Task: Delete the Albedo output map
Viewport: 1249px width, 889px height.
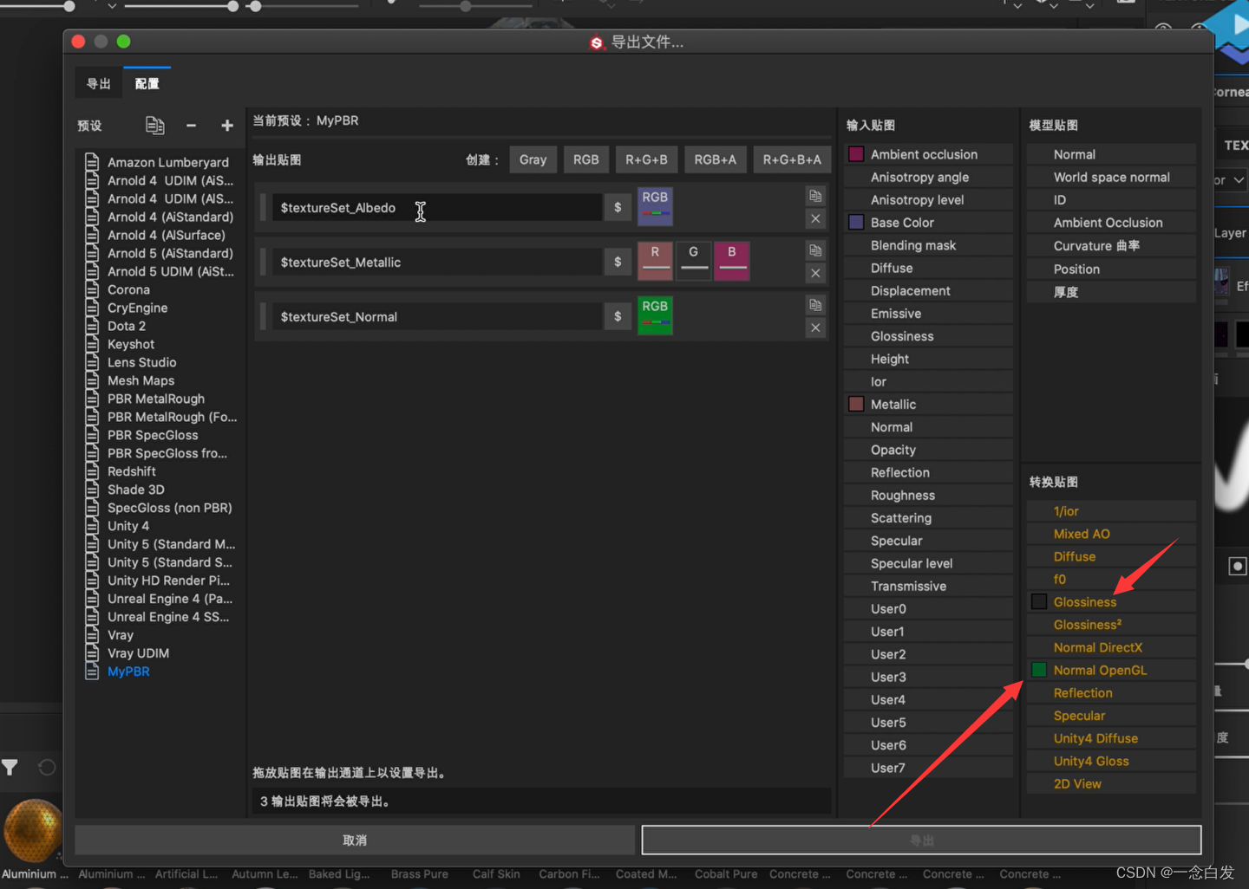Action: point(815,218)
